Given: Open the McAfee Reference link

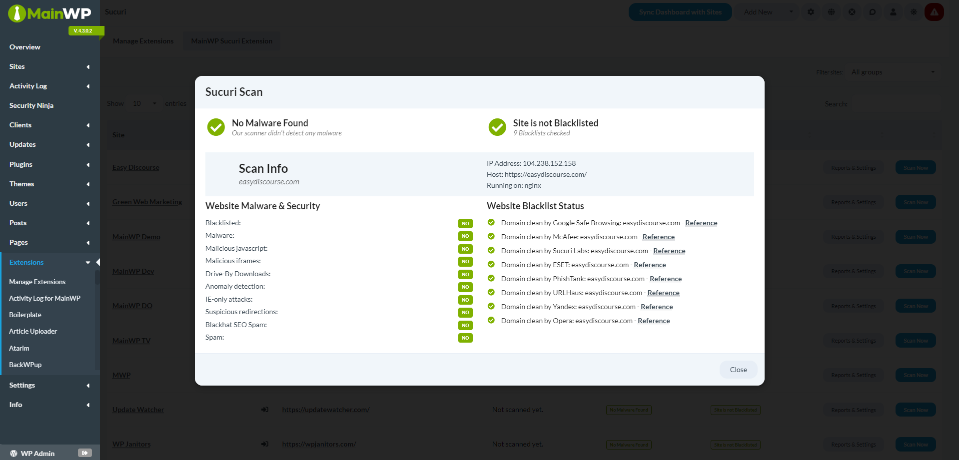Looking at the screenshot, I should [x=658, y=237].
